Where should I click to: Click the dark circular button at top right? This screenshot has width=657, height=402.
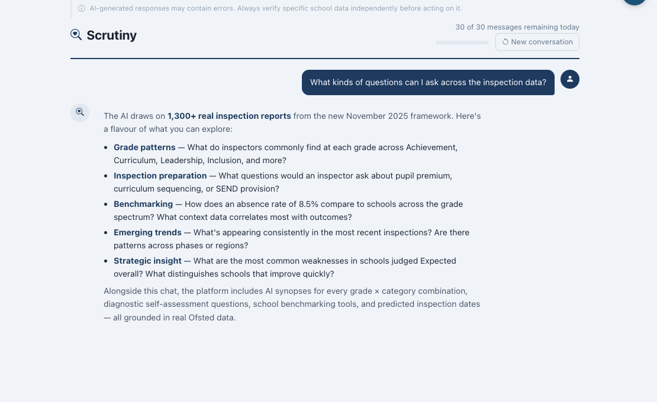[x=635, y=1]
